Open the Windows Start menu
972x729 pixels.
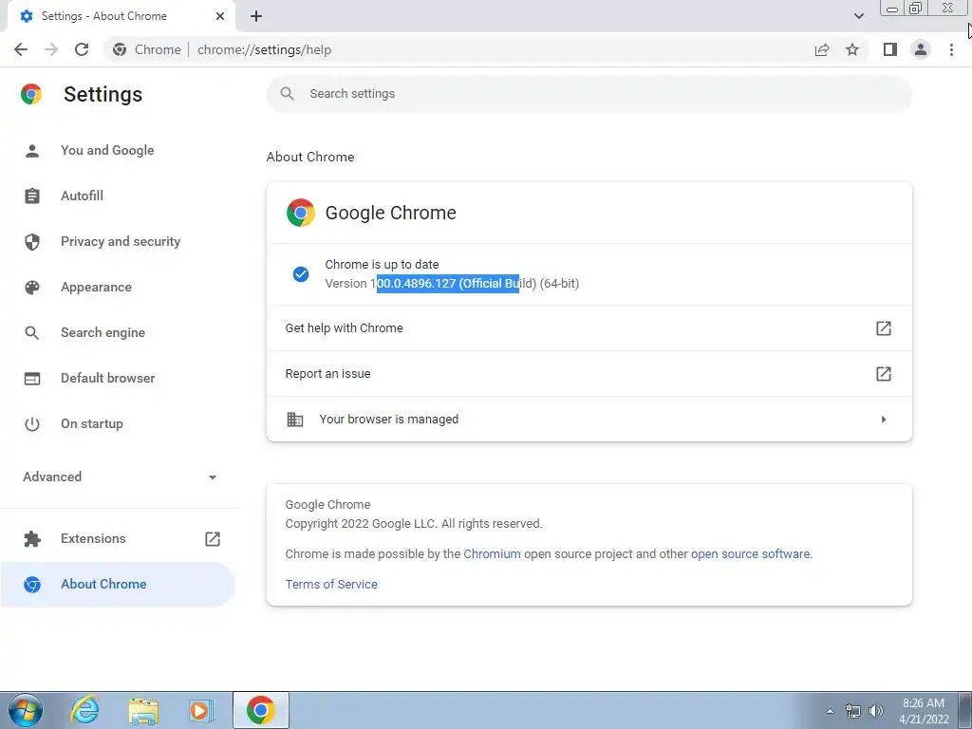tap(26, 710)
